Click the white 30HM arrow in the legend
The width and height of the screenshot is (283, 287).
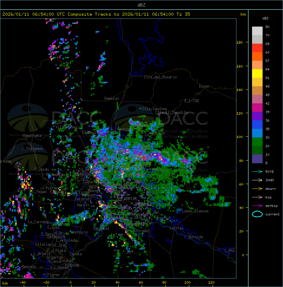coord(257,180)
